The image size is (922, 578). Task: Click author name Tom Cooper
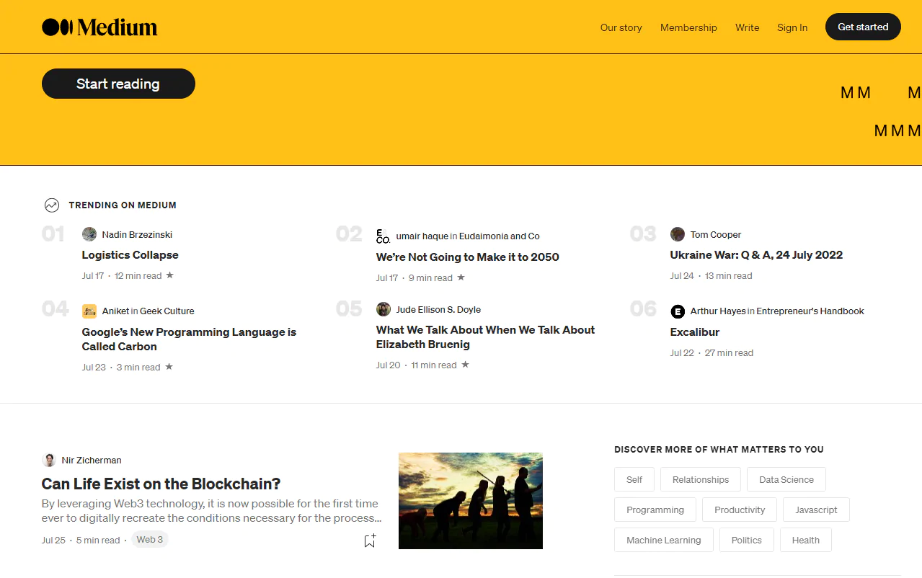tap(716, 235)
